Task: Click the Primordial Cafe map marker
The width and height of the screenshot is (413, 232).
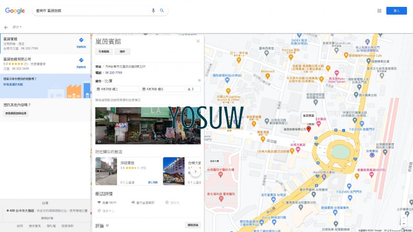Action: (x=346, y=55)
